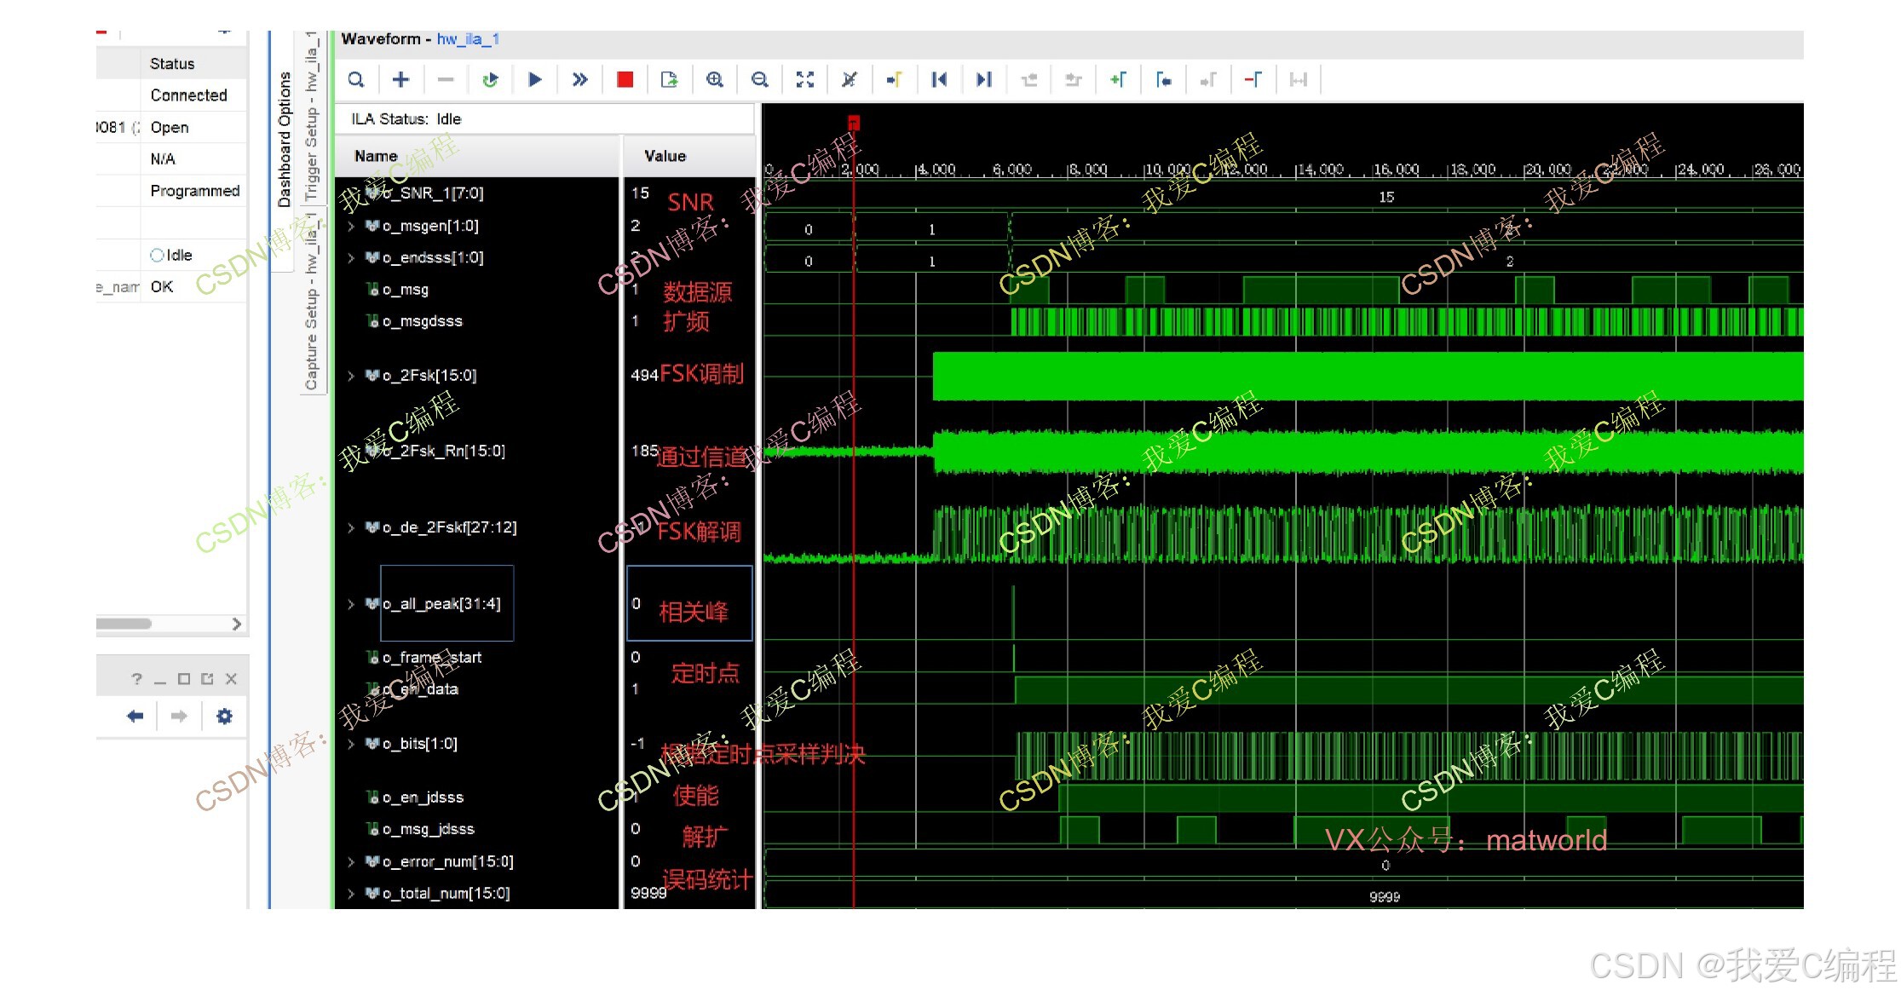
Task: Export ILA waveform data
Action: coord(670,79)
